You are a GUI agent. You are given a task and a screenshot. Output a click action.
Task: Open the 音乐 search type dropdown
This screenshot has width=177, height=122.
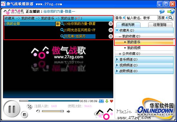pos(120,18)
